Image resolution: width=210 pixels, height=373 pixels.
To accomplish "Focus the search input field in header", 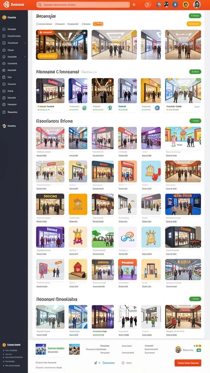I will (x=83, y=4).
